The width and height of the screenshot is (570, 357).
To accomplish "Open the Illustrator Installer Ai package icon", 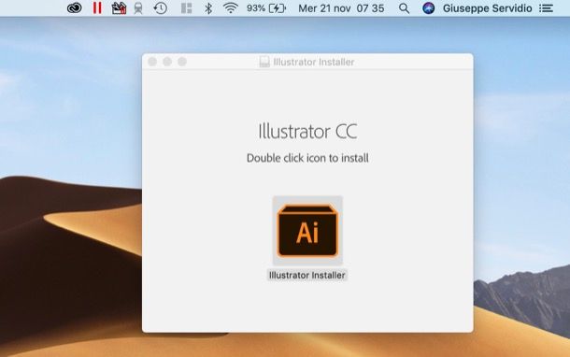I will 307,231.
